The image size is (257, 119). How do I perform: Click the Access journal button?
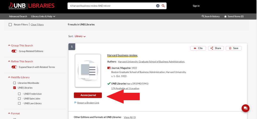coord(88,95)
